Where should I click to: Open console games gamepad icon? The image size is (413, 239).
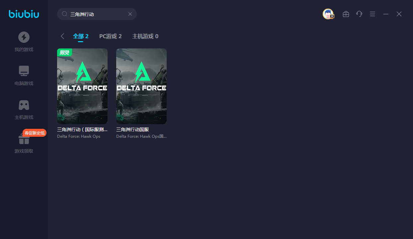[x=24, y=105]
